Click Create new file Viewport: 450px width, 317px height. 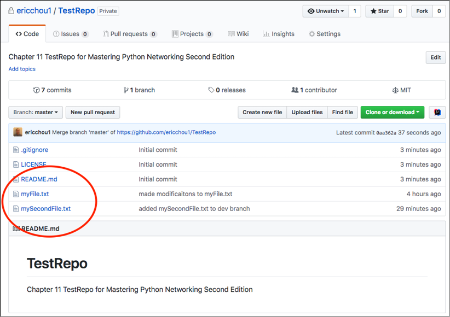(x=262, y=113)
